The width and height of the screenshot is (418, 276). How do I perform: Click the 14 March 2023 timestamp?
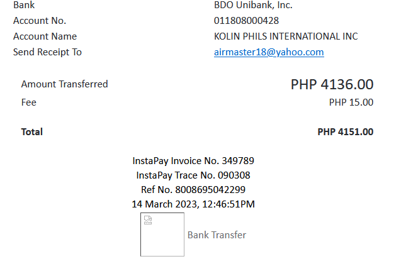(193, 204)
